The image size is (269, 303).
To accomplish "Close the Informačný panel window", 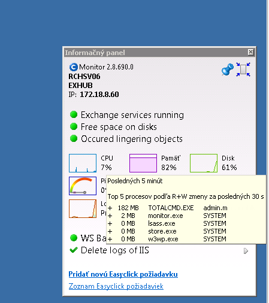I will pyautogui.click(x=250, y=52).
